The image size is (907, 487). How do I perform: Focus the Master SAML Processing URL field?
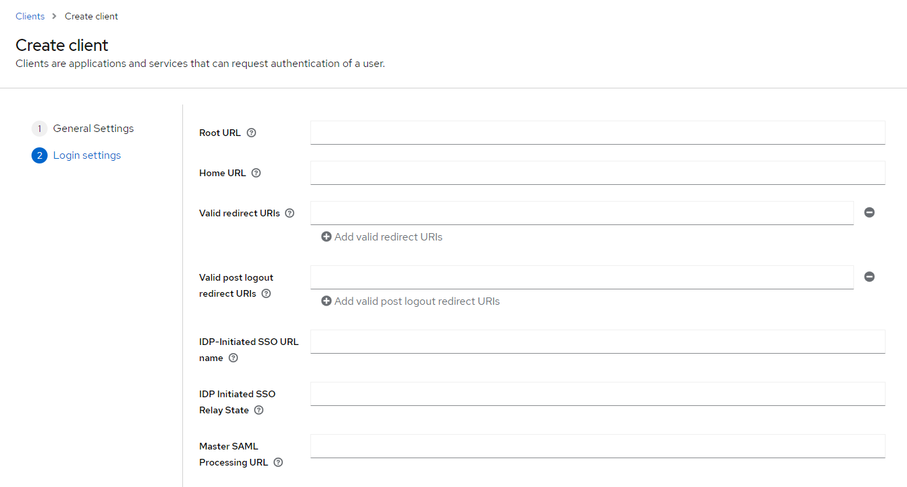pos(597,446)
